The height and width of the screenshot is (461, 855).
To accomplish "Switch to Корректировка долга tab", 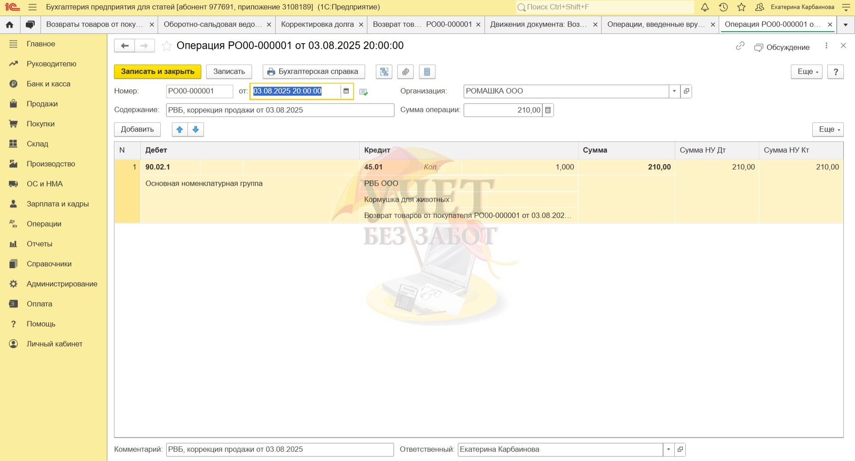I will coord(317,24).
